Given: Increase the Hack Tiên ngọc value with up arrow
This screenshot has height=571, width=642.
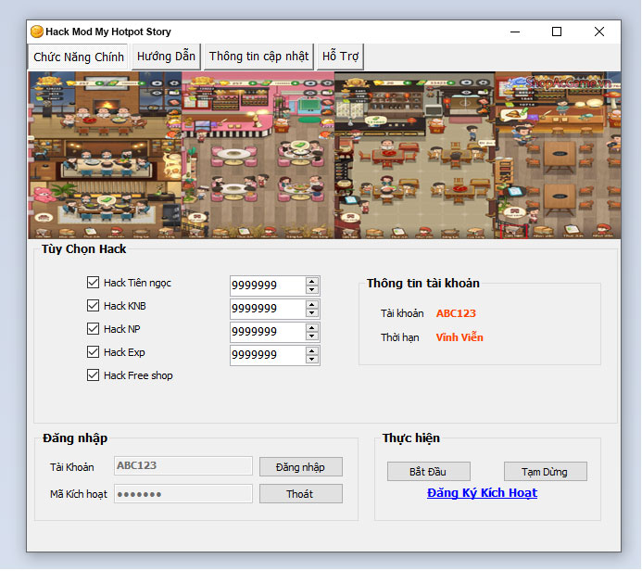Looking at the screenshot, I should click(312, 281).
